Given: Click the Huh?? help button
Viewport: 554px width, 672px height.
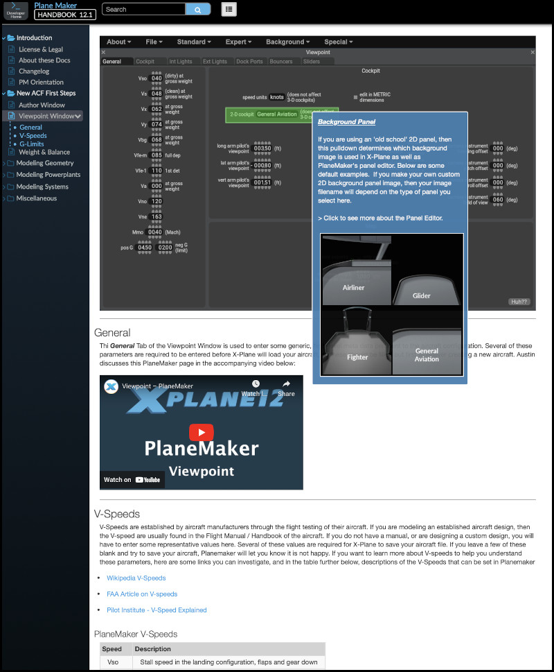Looking at the screenshot, I should pos(519,302).
